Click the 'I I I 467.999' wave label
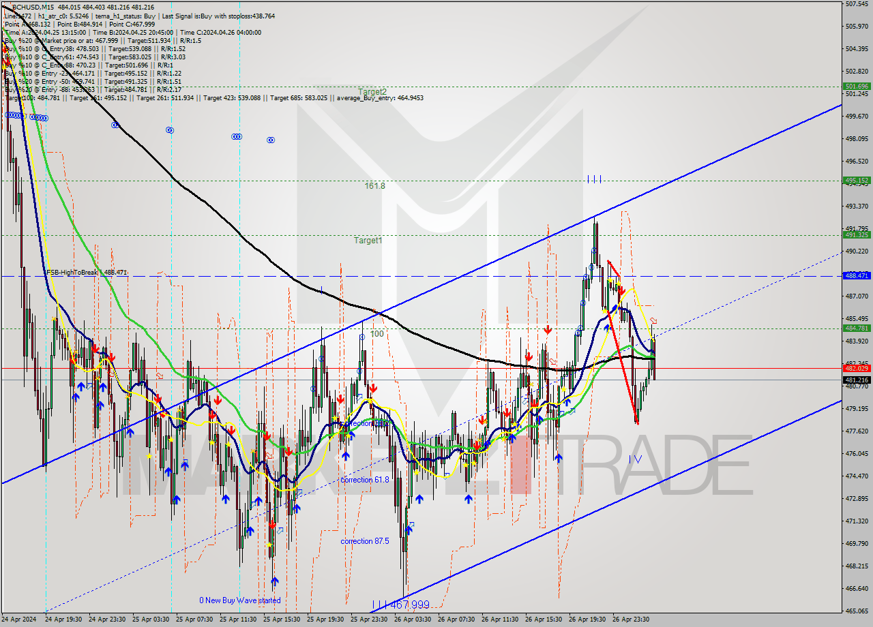This screenshot has height=627, width=873. 401,605
